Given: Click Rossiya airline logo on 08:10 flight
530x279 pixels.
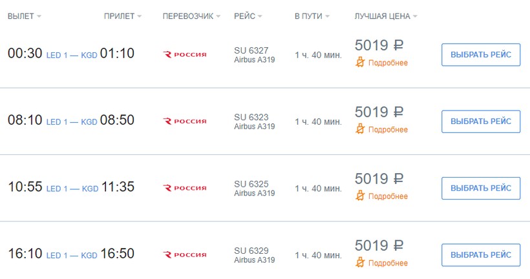Looking at the screenshot, I should tap(185, 121).
